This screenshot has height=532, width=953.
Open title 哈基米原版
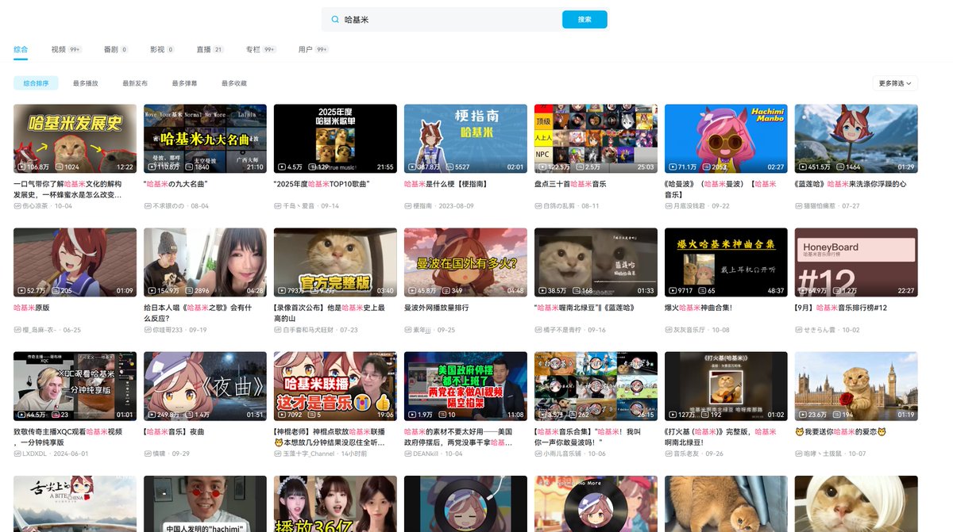click(32, 308)
